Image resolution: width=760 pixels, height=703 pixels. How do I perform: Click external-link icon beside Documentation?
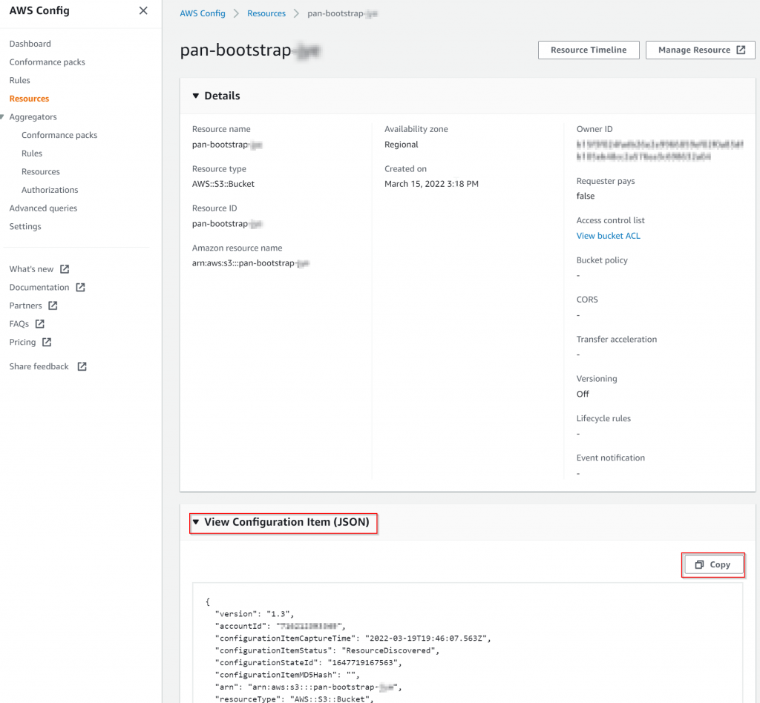[80, 287]
